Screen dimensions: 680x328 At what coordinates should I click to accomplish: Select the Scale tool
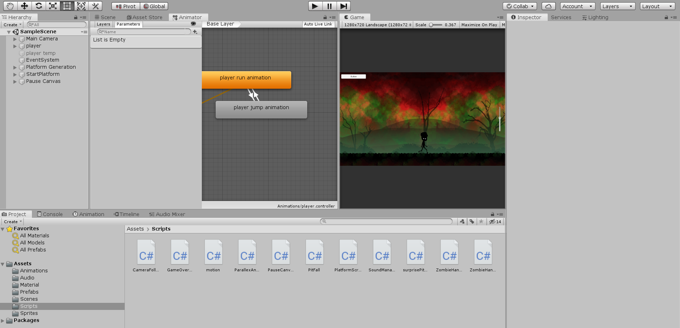[53, 6]
